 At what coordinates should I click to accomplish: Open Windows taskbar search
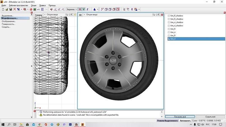click(x=9, y=124)
